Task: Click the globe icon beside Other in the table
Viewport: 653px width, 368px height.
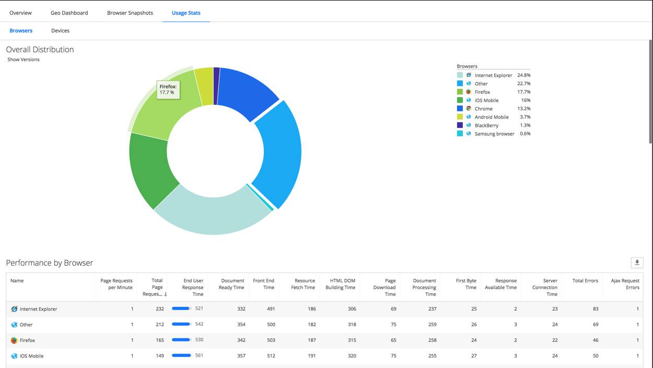Action: 14,324
